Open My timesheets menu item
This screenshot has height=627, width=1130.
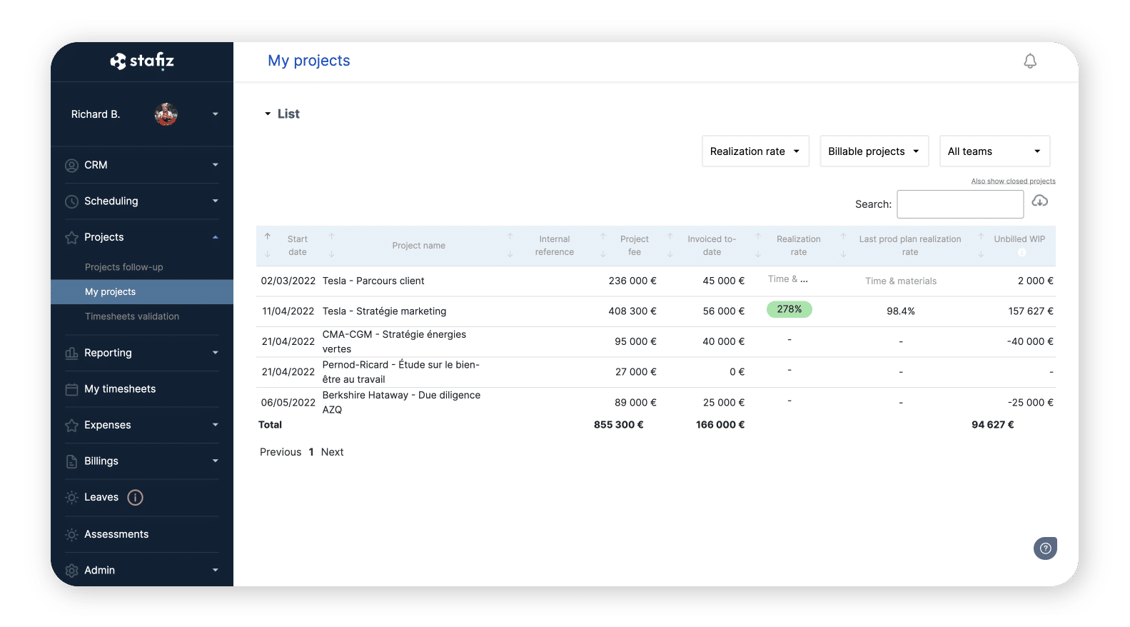coord(120,389)
